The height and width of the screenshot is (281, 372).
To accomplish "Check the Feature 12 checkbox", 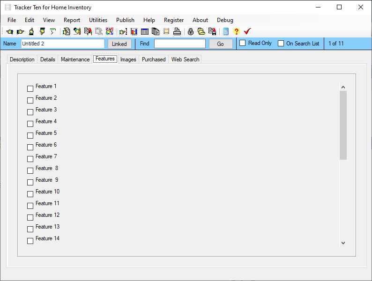I will (30, 217).
